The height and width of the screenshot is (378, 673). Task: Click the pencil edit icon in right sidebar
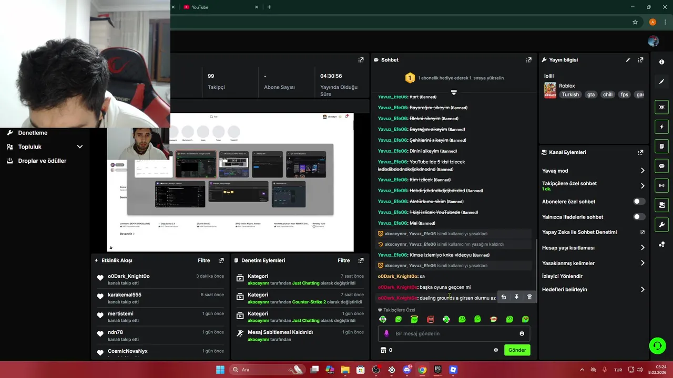(x=661, y=81)
